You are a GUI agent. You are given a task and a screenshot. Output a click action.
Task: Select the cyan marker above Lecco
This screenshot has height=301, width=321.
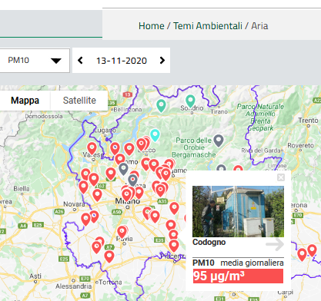(155, 135)
